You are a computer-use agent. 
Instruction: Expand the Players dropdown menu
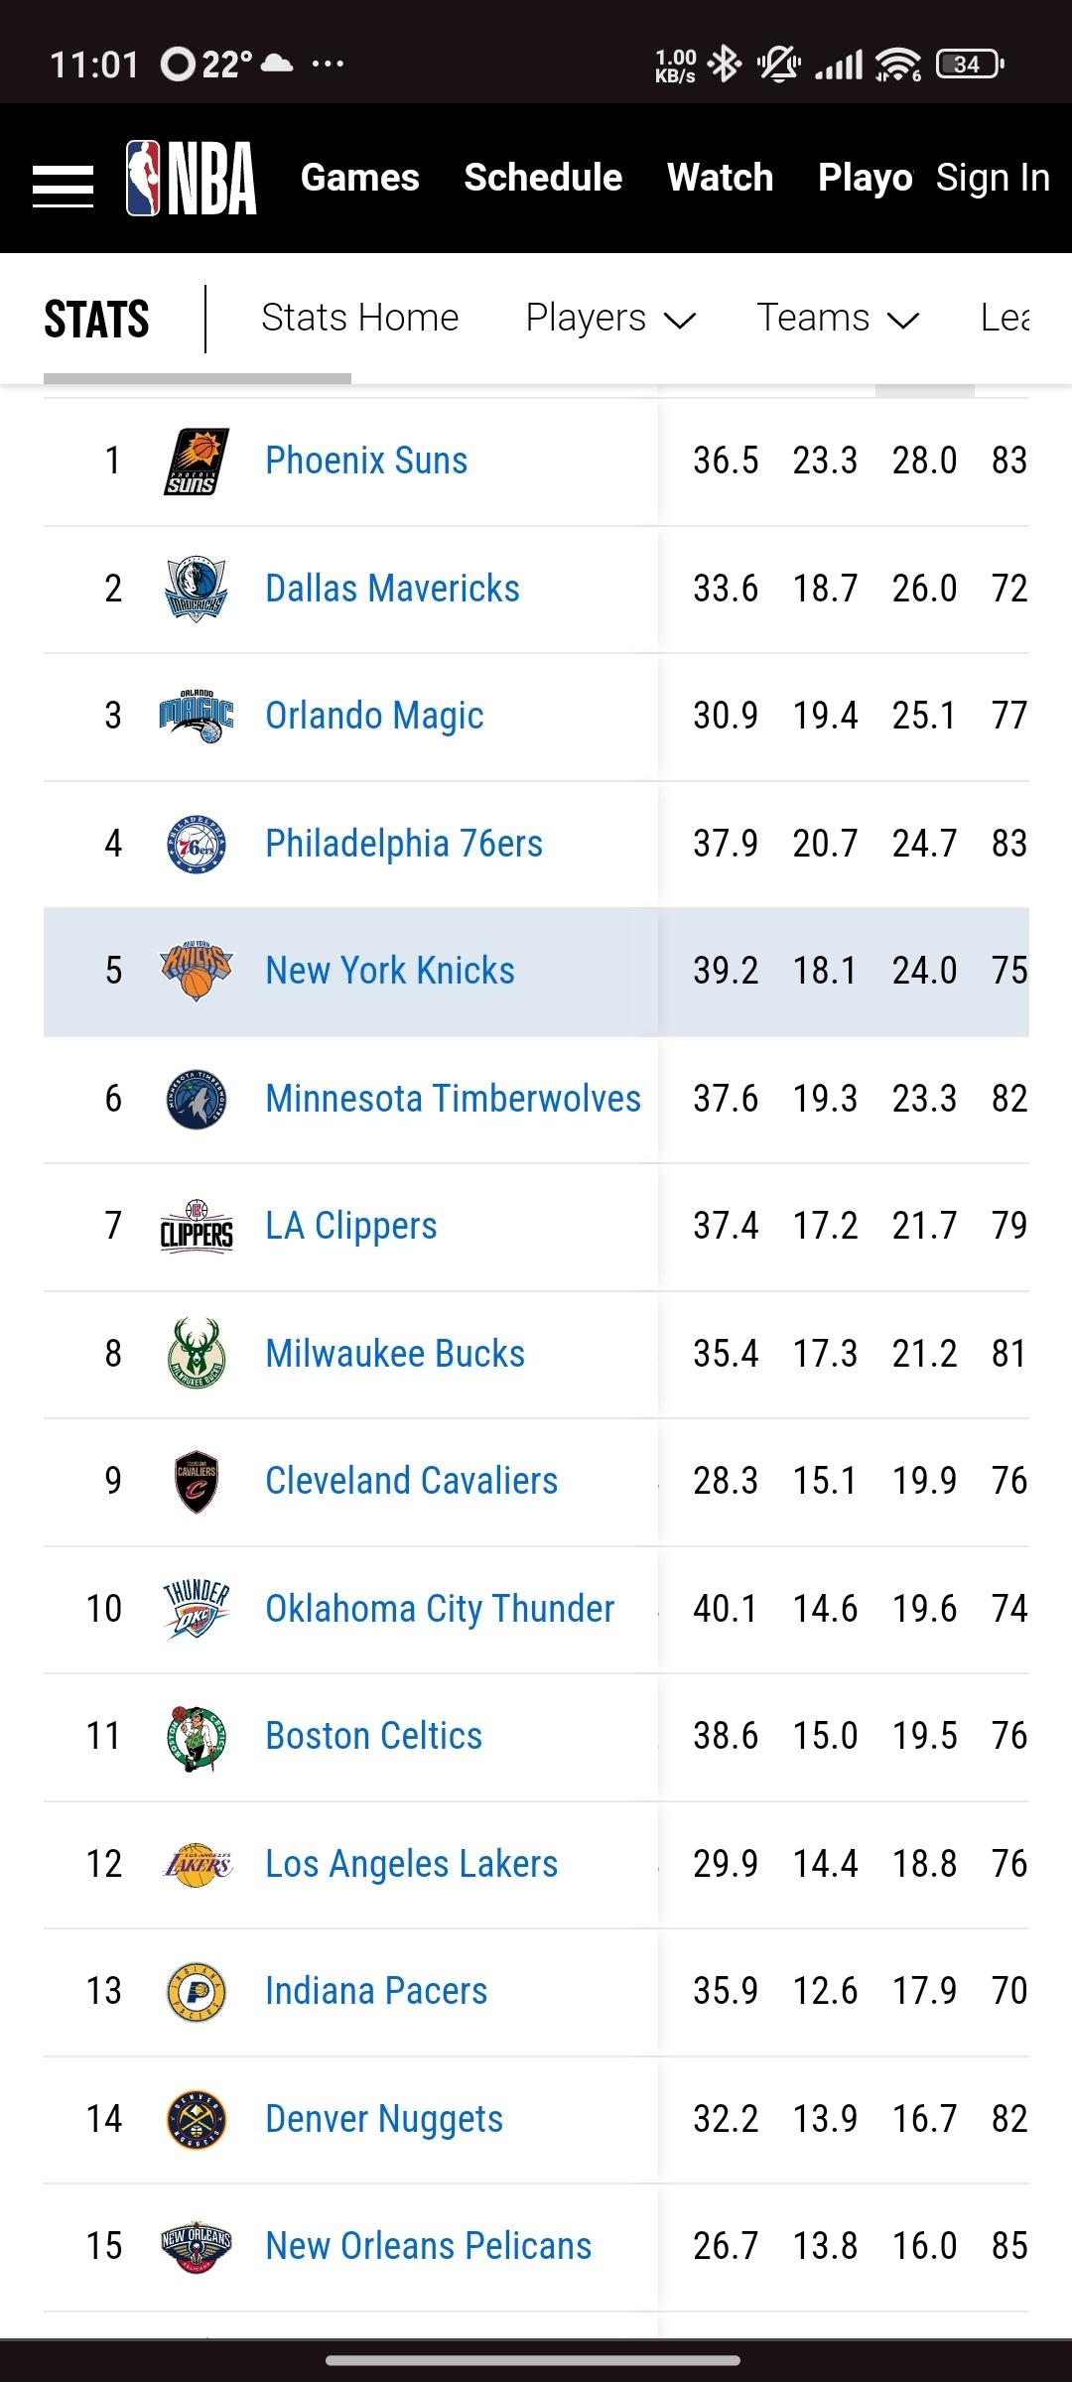[609, 319]
